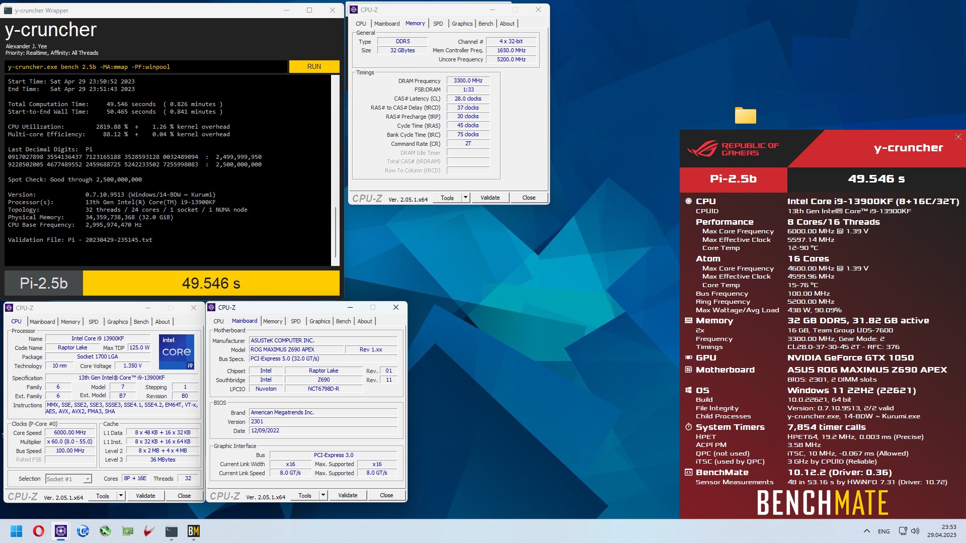Click the CPU-Z icon in the taskbar

point(61,531)
